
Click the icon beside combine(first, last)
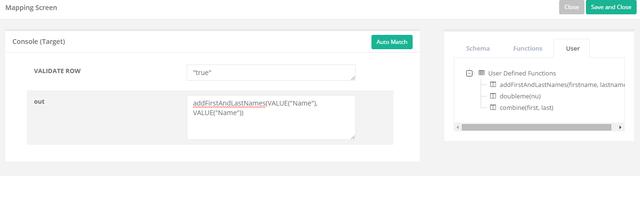pyautogui.click(x=493, y=107)
